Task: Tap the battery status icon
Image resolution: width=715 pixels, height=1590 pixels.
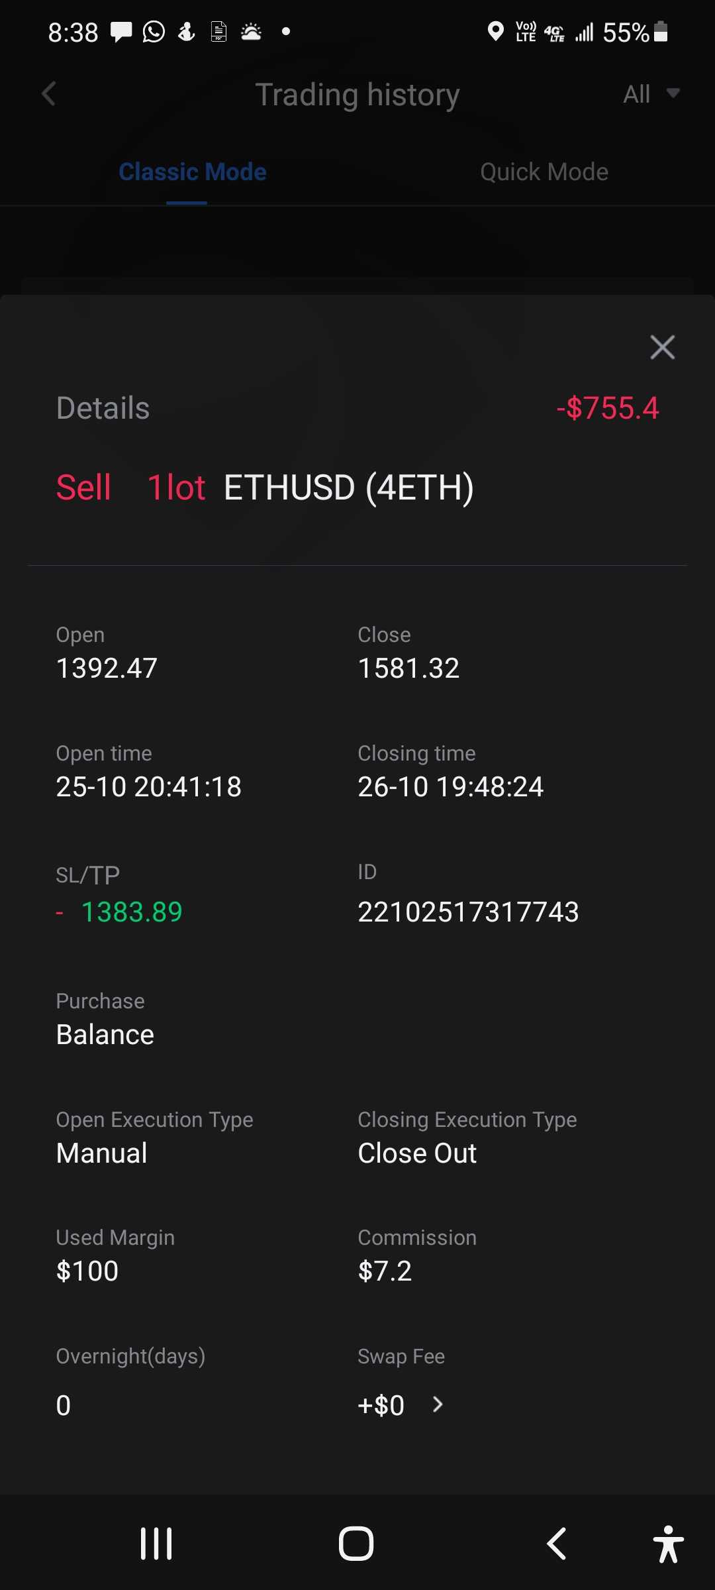Action: pyautogui.click(x=661, y=32)
